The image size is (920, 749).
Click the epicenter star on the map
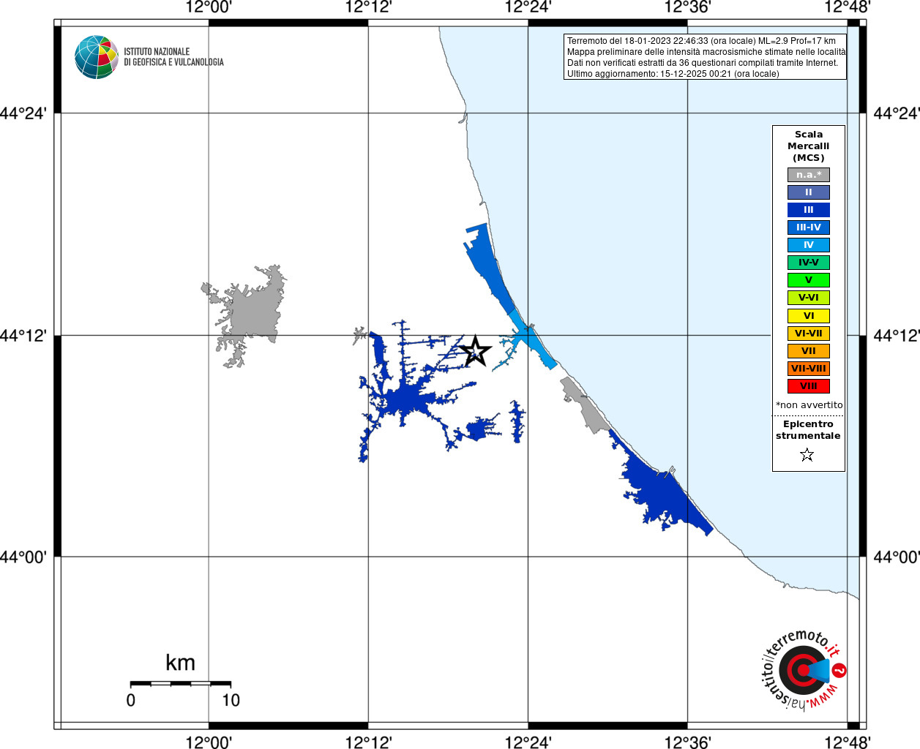476,351
